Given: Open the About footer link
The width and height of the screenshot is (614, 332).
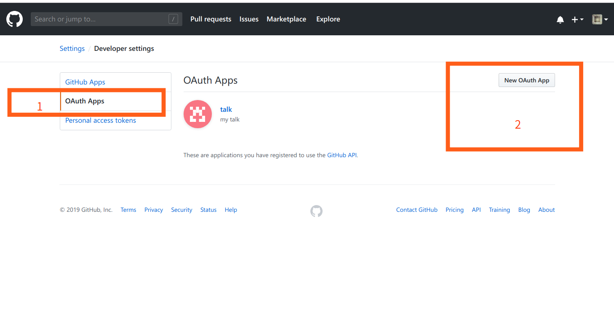Looking at the screenshot, I should coord(547,210).
